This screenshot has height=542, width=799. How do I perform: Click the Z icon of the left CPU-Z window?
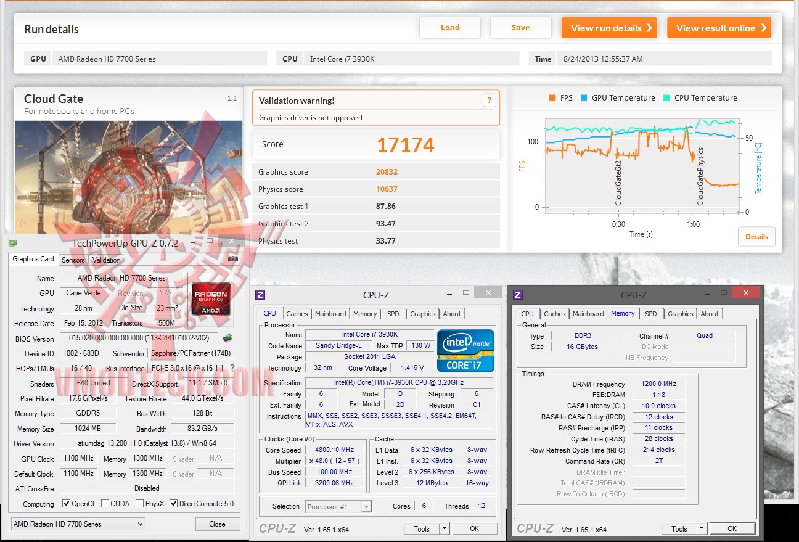coord(260,295)
